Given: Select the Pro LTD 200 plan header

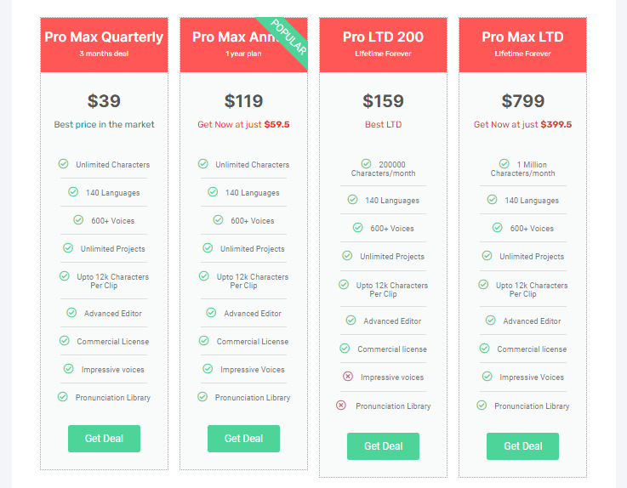Looking at the screenshot, I should 383,43.
